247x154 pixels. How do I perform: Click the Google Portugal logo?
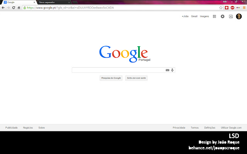click(x=124, y=54)
